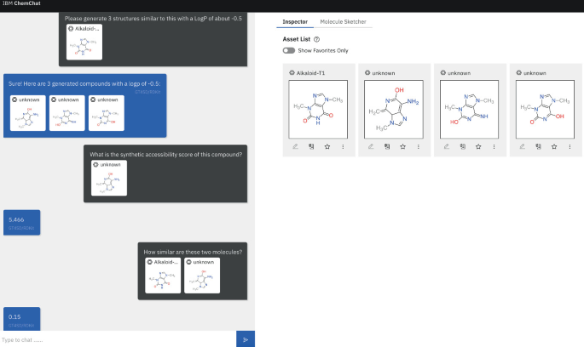Click the 'Please generate 3 structures' message text
Image resolution: width=584 pixels, height=347 pixels.
pyautogui.click(x=153, y=18)
